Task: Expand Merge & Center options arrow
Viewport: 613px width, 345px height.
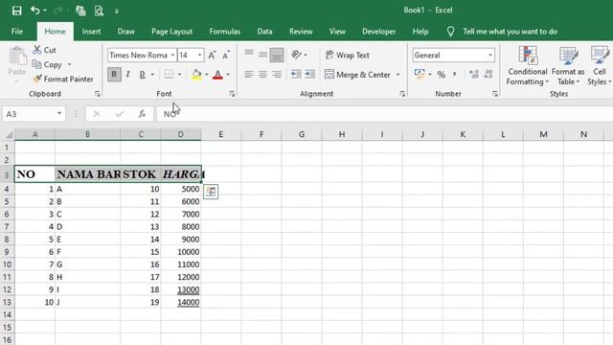Action: point(398,75)
